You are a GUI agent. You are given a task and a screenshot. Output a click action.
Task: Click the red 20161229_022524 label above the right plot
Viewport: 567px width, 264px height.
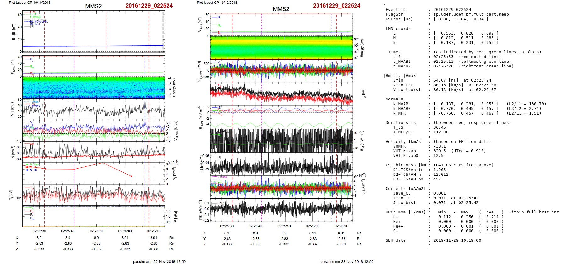point(336,6)
